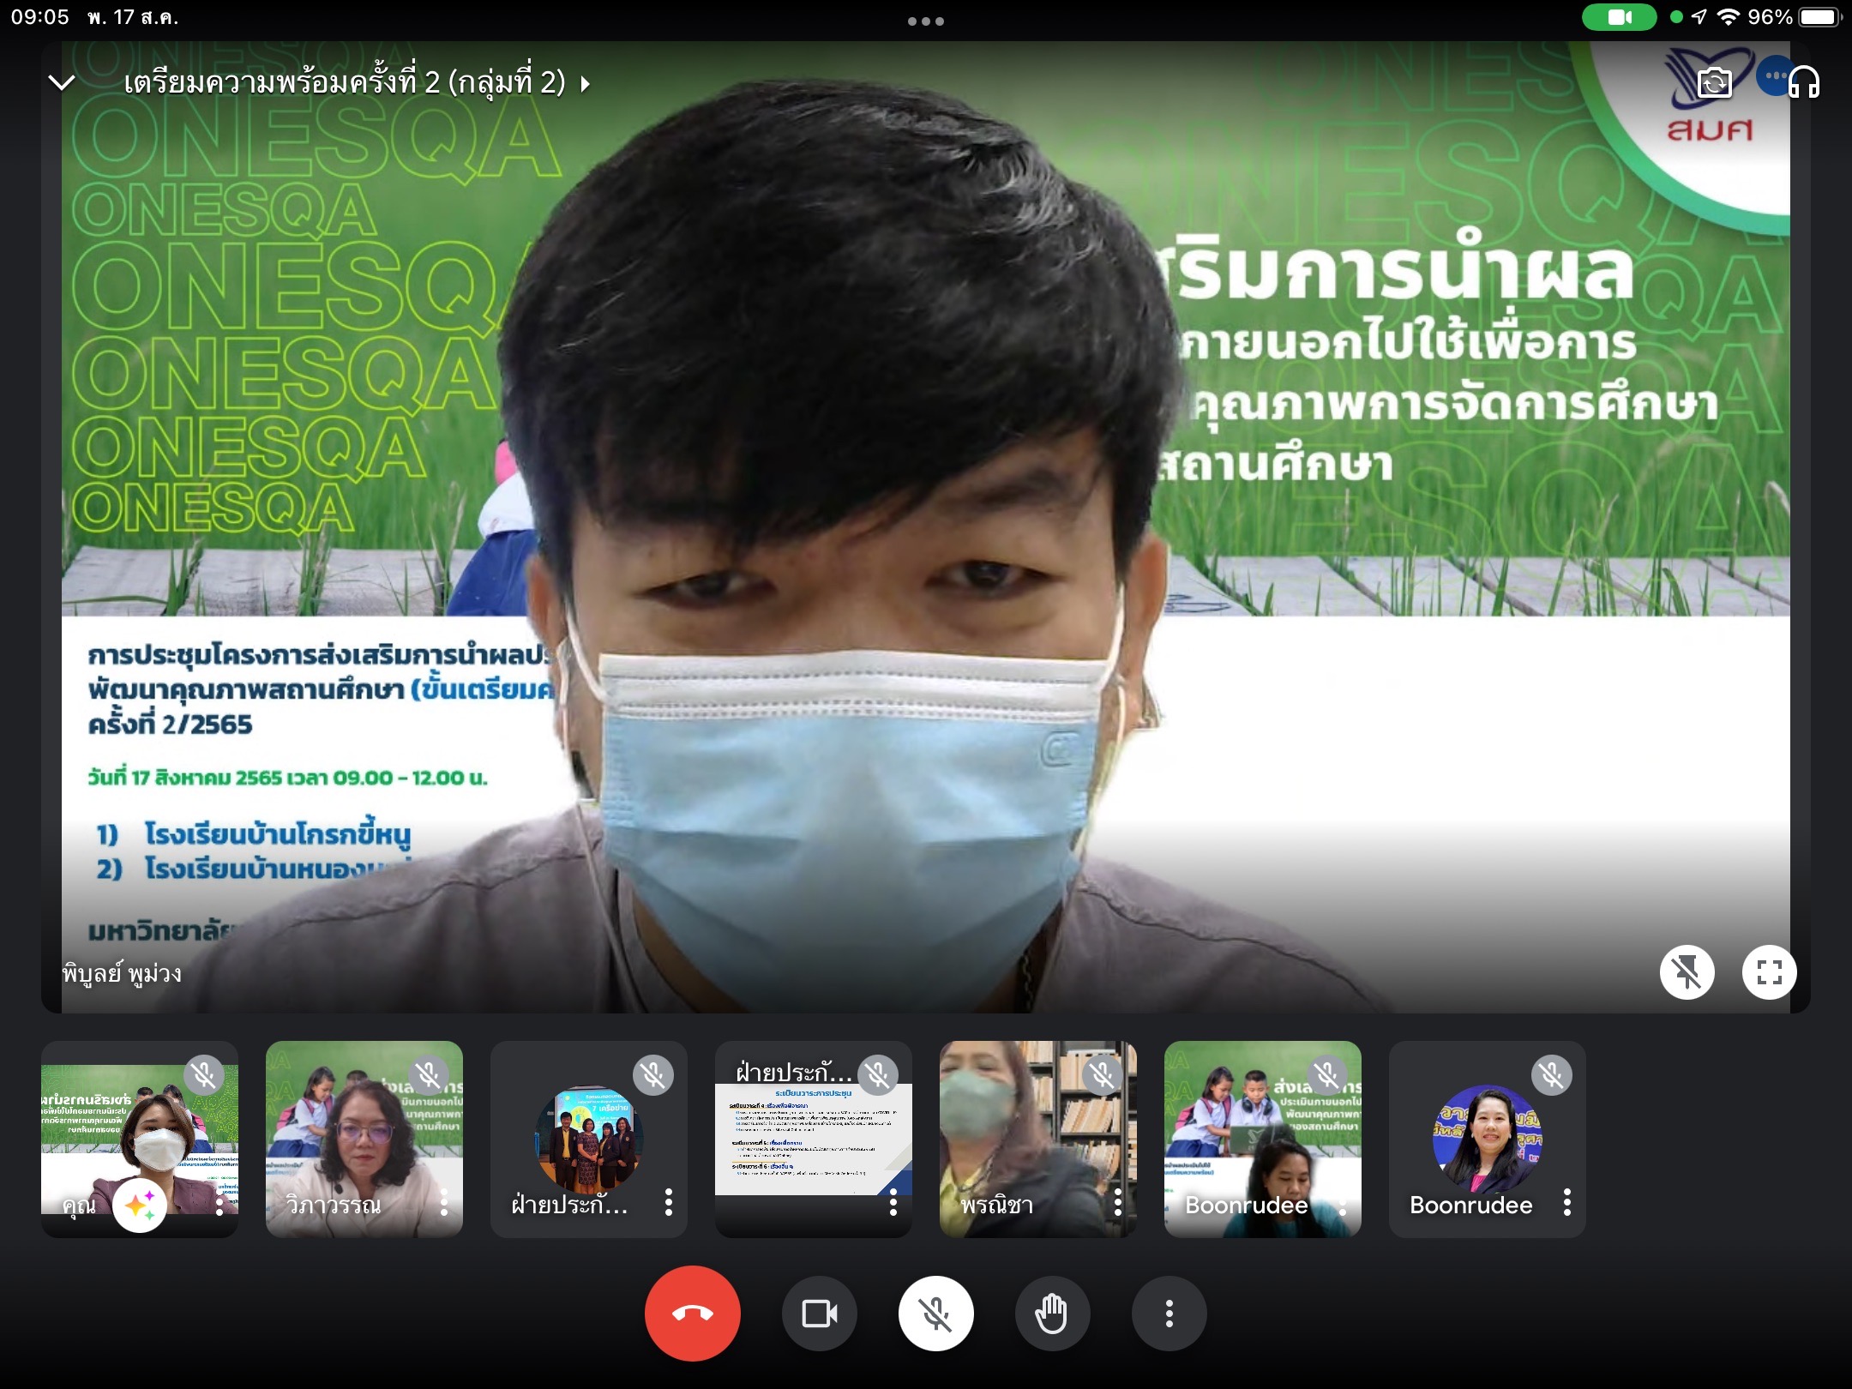The image size is (1852, 1389).
Task: Open options menu on วิภาวรรณ tile
Action: tap(444, 1203)
